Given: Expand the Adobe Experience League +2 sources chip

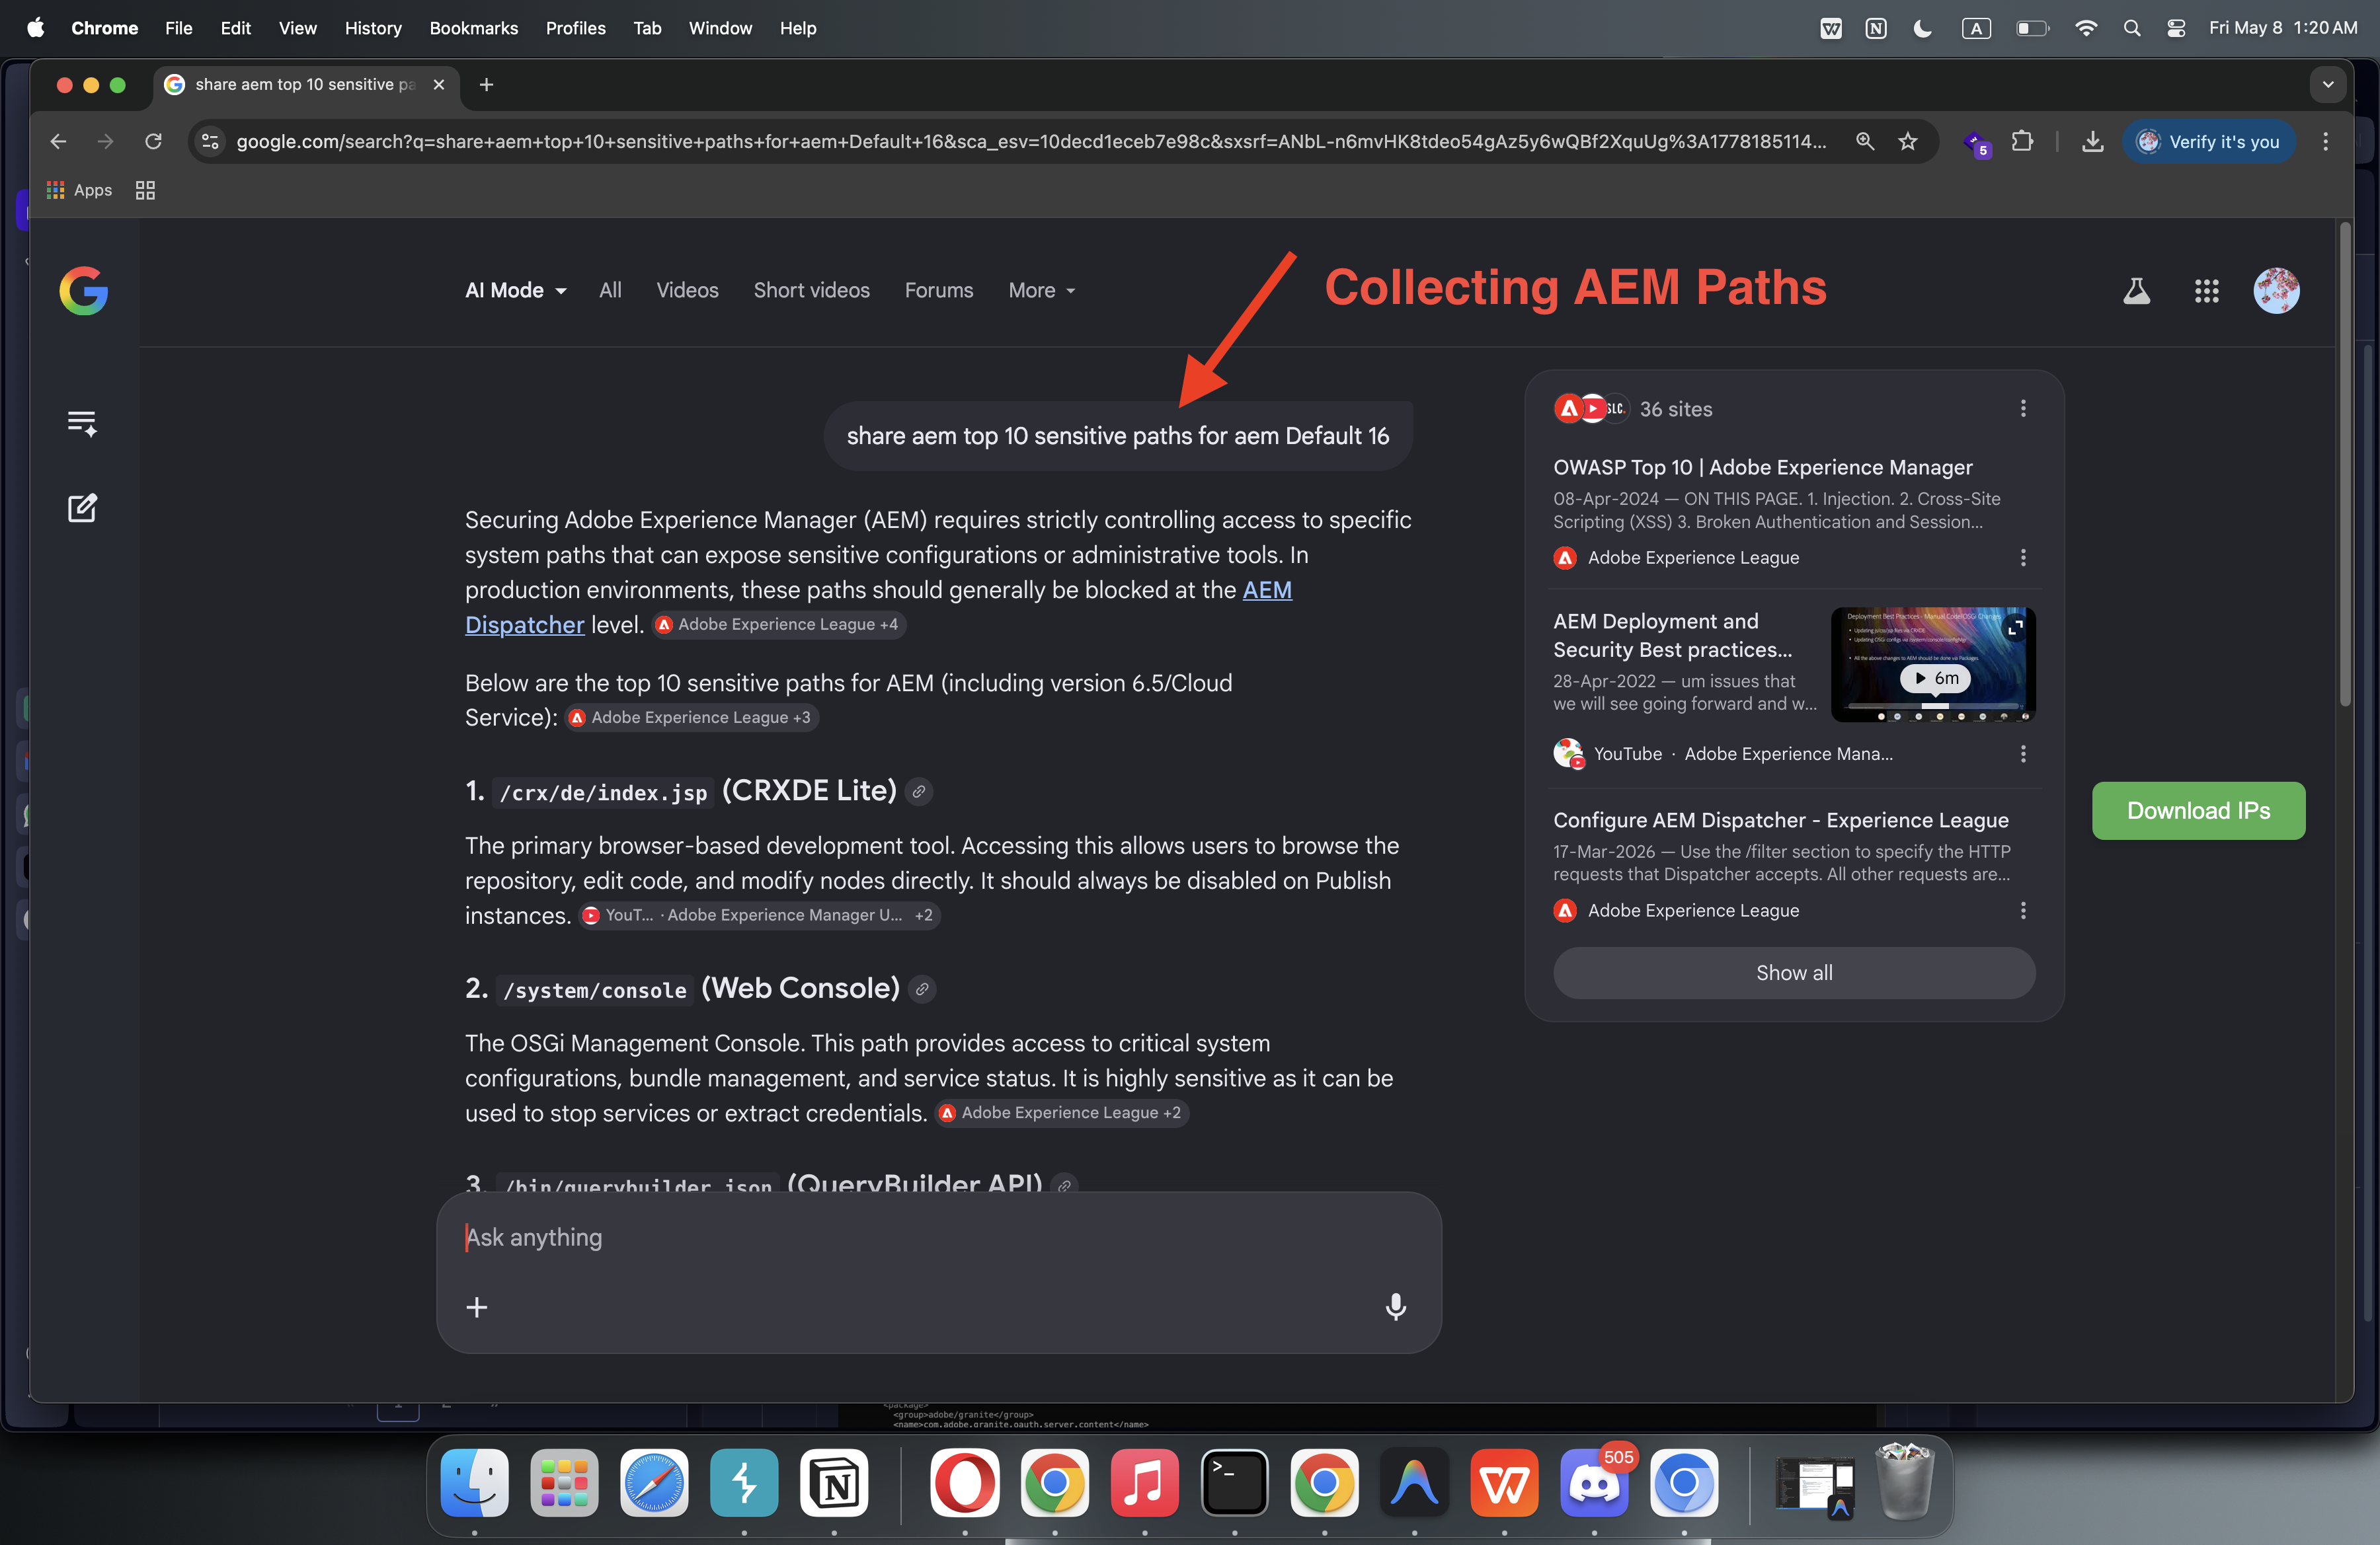Looking at the screenshot, I should point(1061,1113).
